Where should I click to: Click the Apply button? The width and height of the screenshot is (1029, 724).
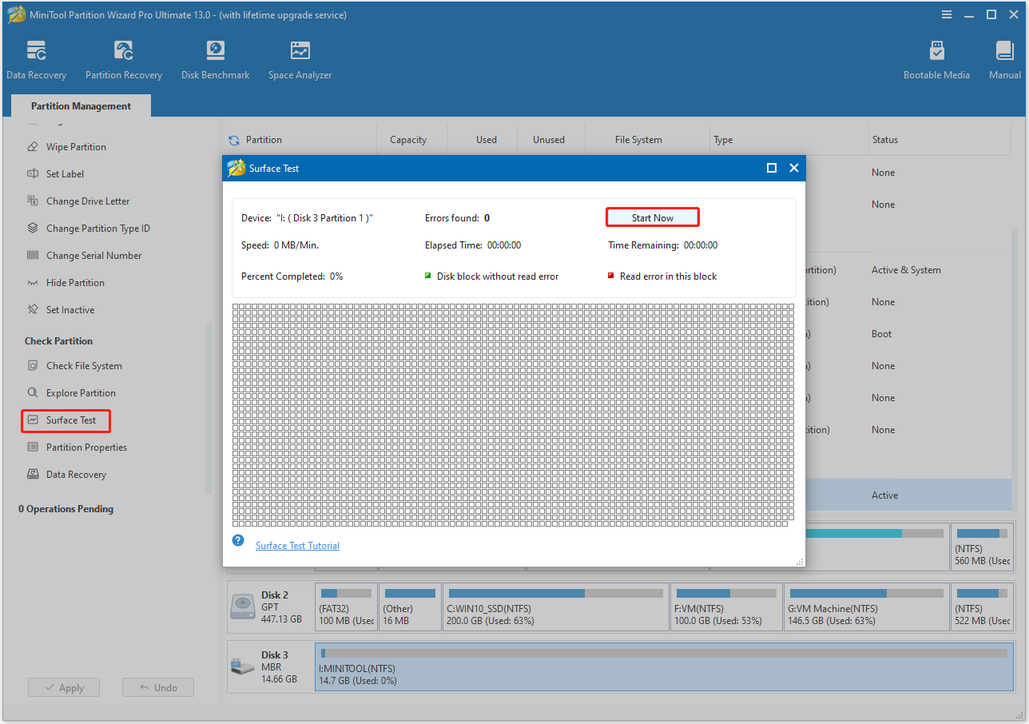click(63, 687)
